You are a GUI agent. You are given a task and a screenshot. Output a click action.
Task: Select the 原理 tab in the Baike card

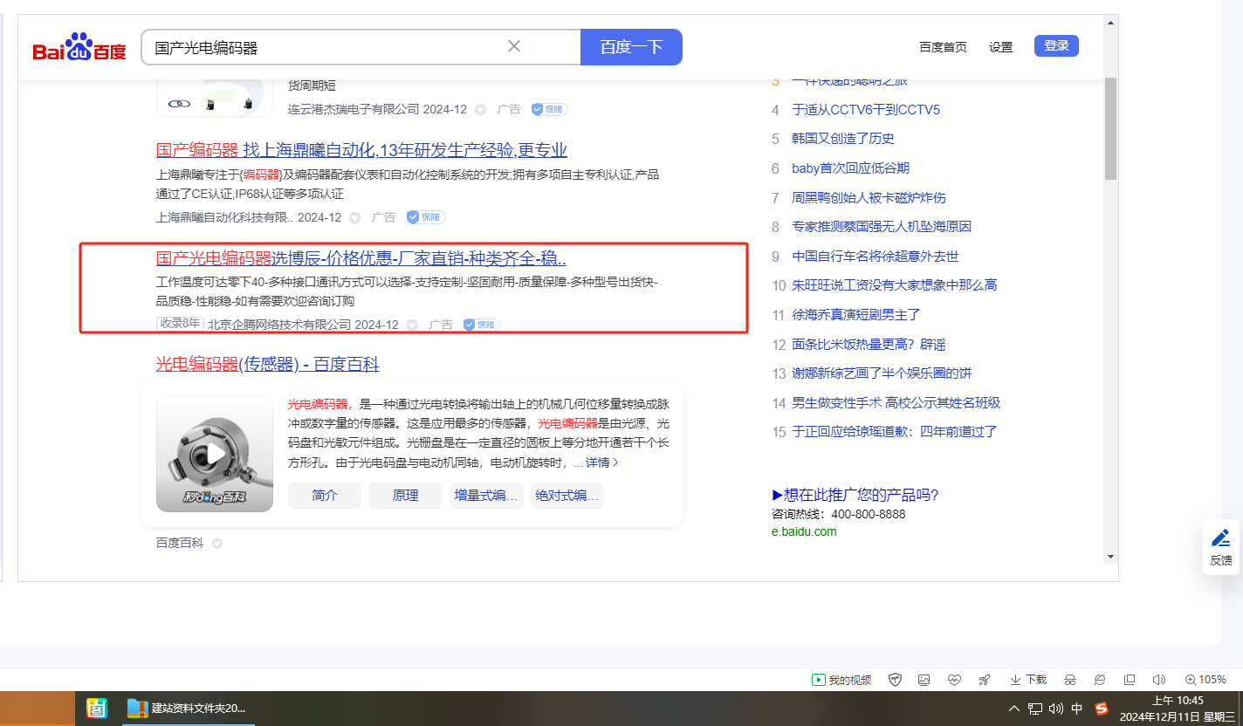pyautogui.click(x=405, y=496)
